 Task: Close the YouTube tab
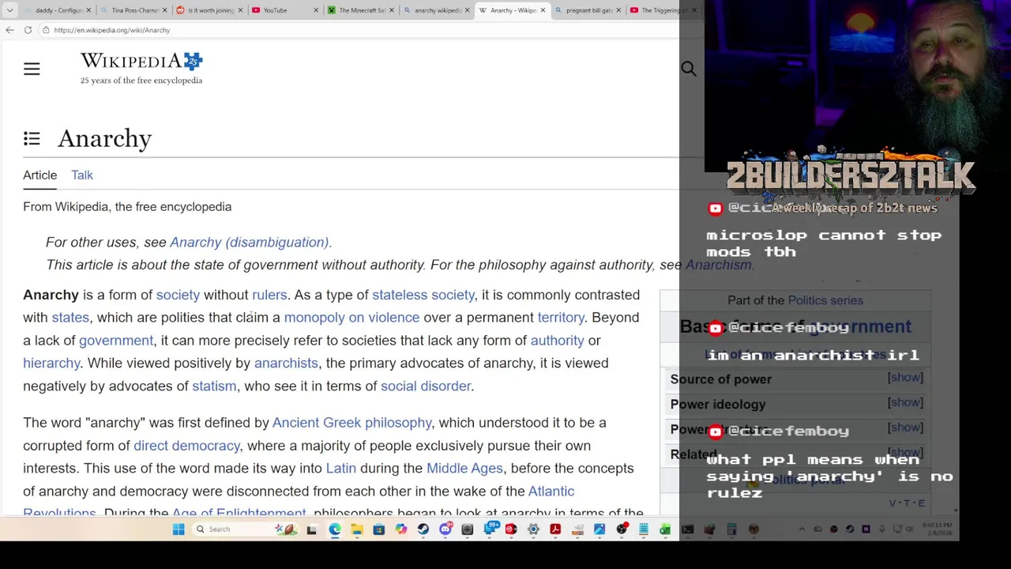[x=316, y=10]
